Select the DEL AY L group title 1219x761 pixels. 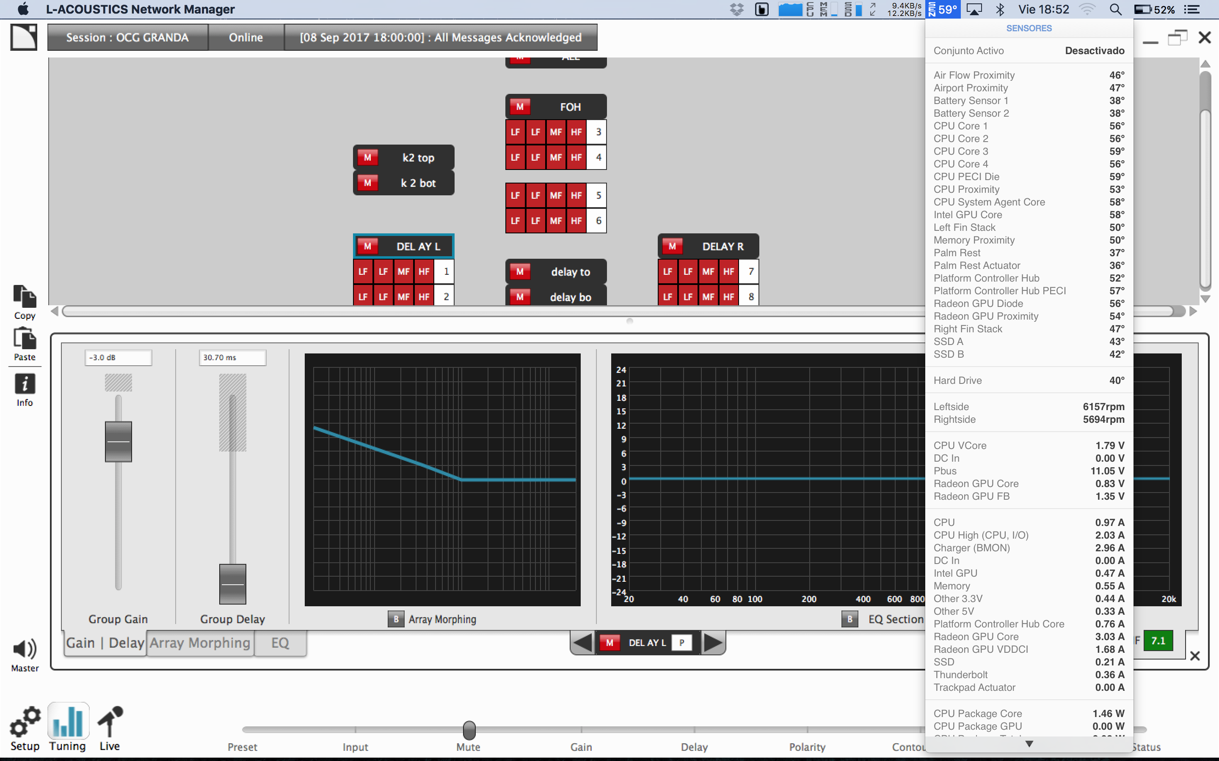pos(418,246)
